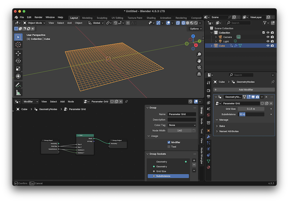This screenshot has height=202, width=289.
Task: Pick the Measure ruler tool
Action: 18,93
